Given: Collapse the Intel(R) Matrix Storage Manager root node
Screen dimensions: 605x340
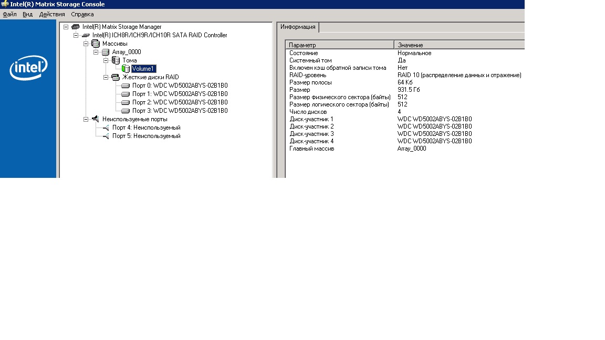Looking at the screenshot, I should click(x=66, y=27).
